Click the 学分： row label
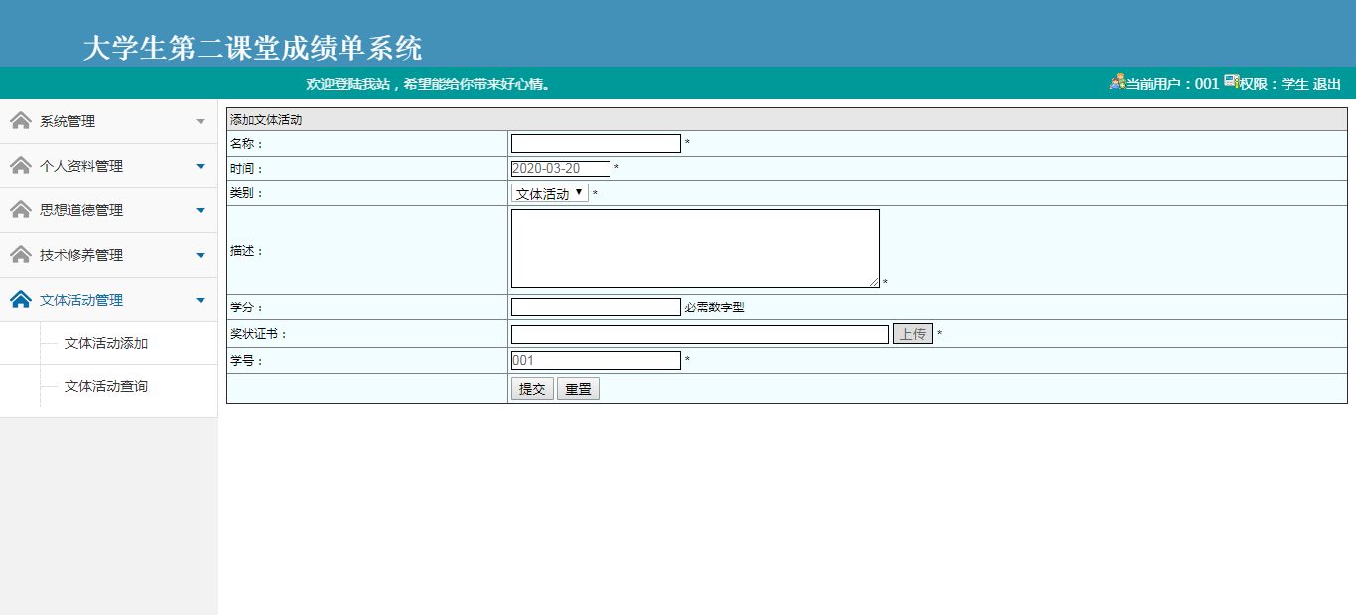 pyautogui.click(x=247, y=307)
